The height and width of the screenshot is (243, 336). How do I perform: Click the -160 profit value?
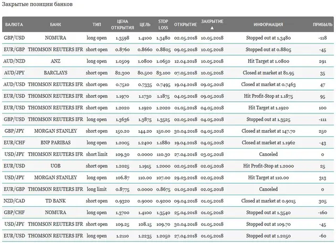(x=322, y=213)
